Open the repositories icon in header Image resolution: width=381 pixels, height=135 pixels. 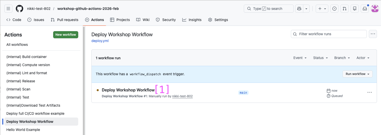pos(355,9)
